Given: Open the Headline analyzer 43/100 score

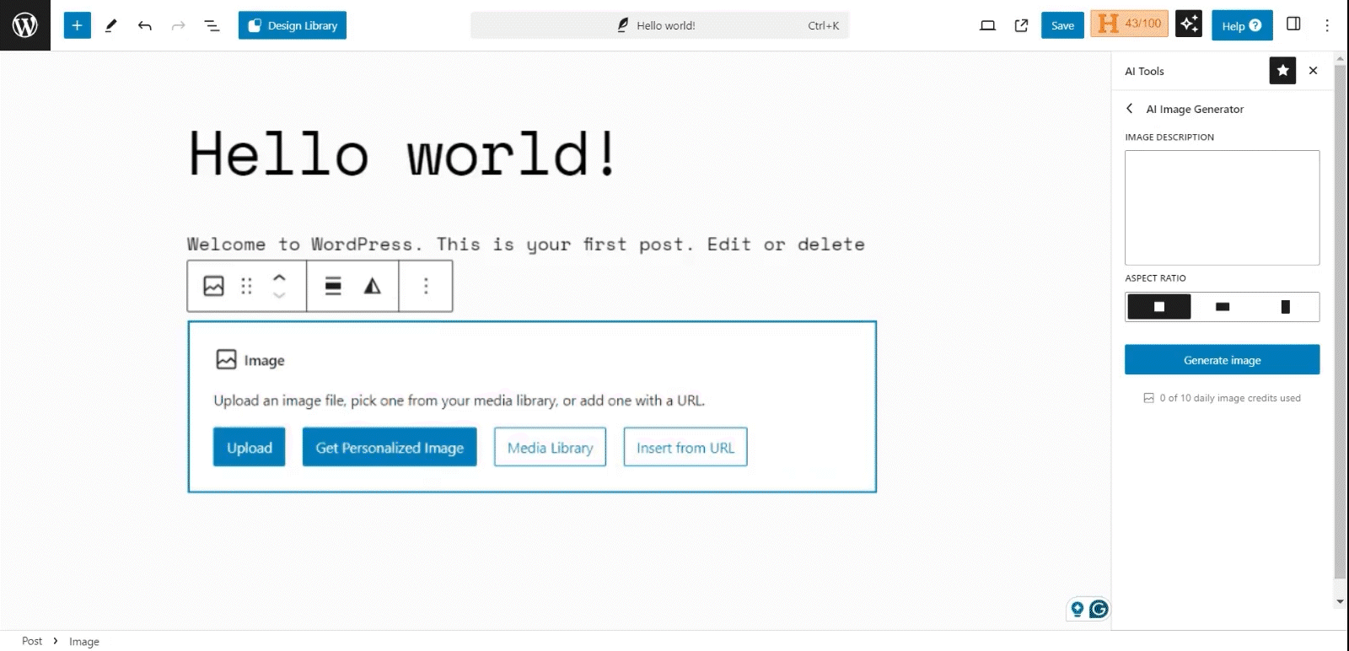Looking at the screenshot, I should click(x=1130, y=24).
